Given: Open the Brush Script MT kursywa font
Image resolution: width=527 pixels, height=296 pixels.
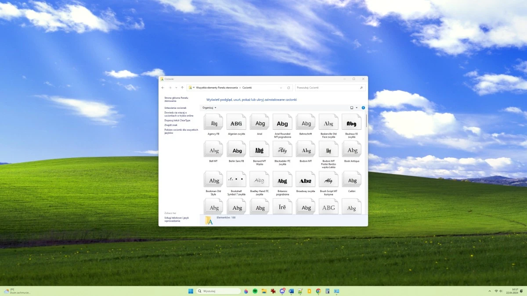Looking at the screenshot, I should (328, 179).
